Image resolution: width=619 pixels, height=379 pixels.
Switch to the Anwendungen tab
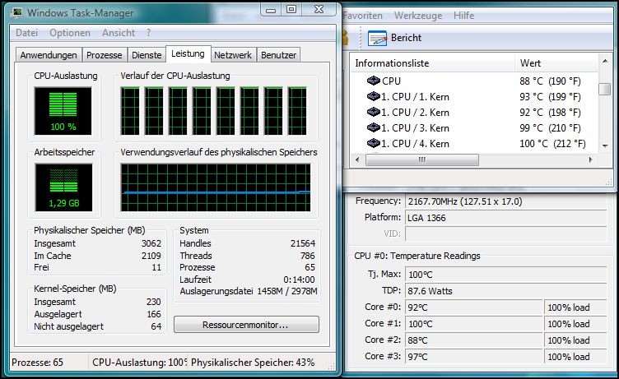click(49, 55)
